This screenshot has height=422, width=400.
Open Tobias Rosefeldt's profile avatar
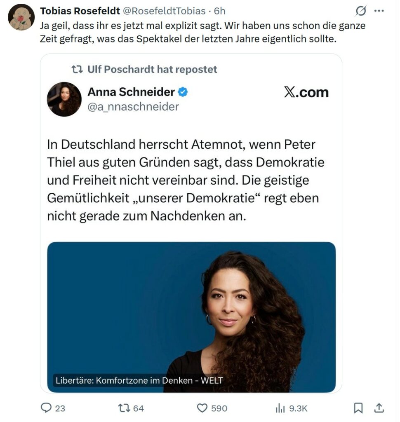pyautogui.click(x=21, y=17)
